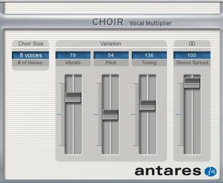Select the 8 voices choir size field

pos(31,55)
